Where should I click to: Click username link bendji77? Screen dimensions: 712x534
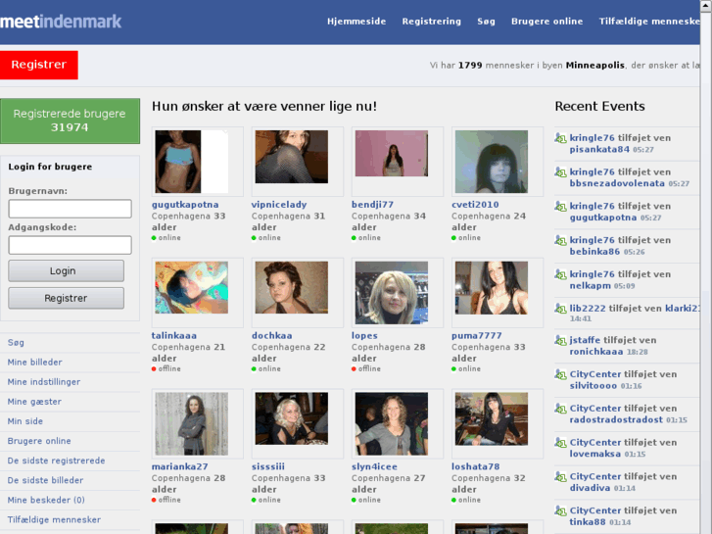coord(372,205)
